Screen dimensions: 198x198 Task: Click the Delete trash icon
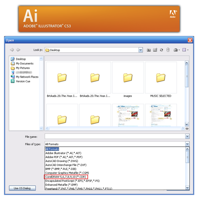click(168, 50)
